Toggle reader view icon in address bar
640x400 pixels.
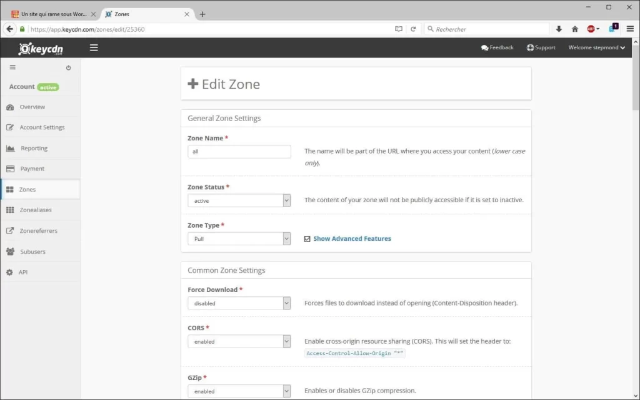tap(399, 29)
